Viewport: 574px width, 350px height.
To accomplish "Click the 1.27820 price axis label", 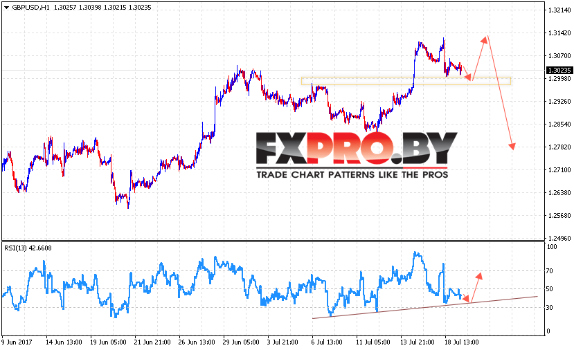I will pos(559,147).
